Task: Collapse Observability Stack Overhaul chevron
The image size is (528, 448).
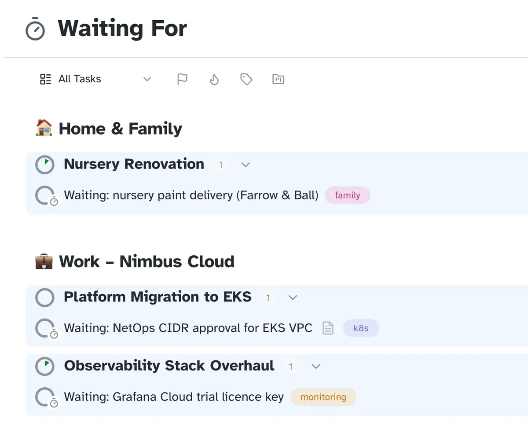Action: point(316,366)
